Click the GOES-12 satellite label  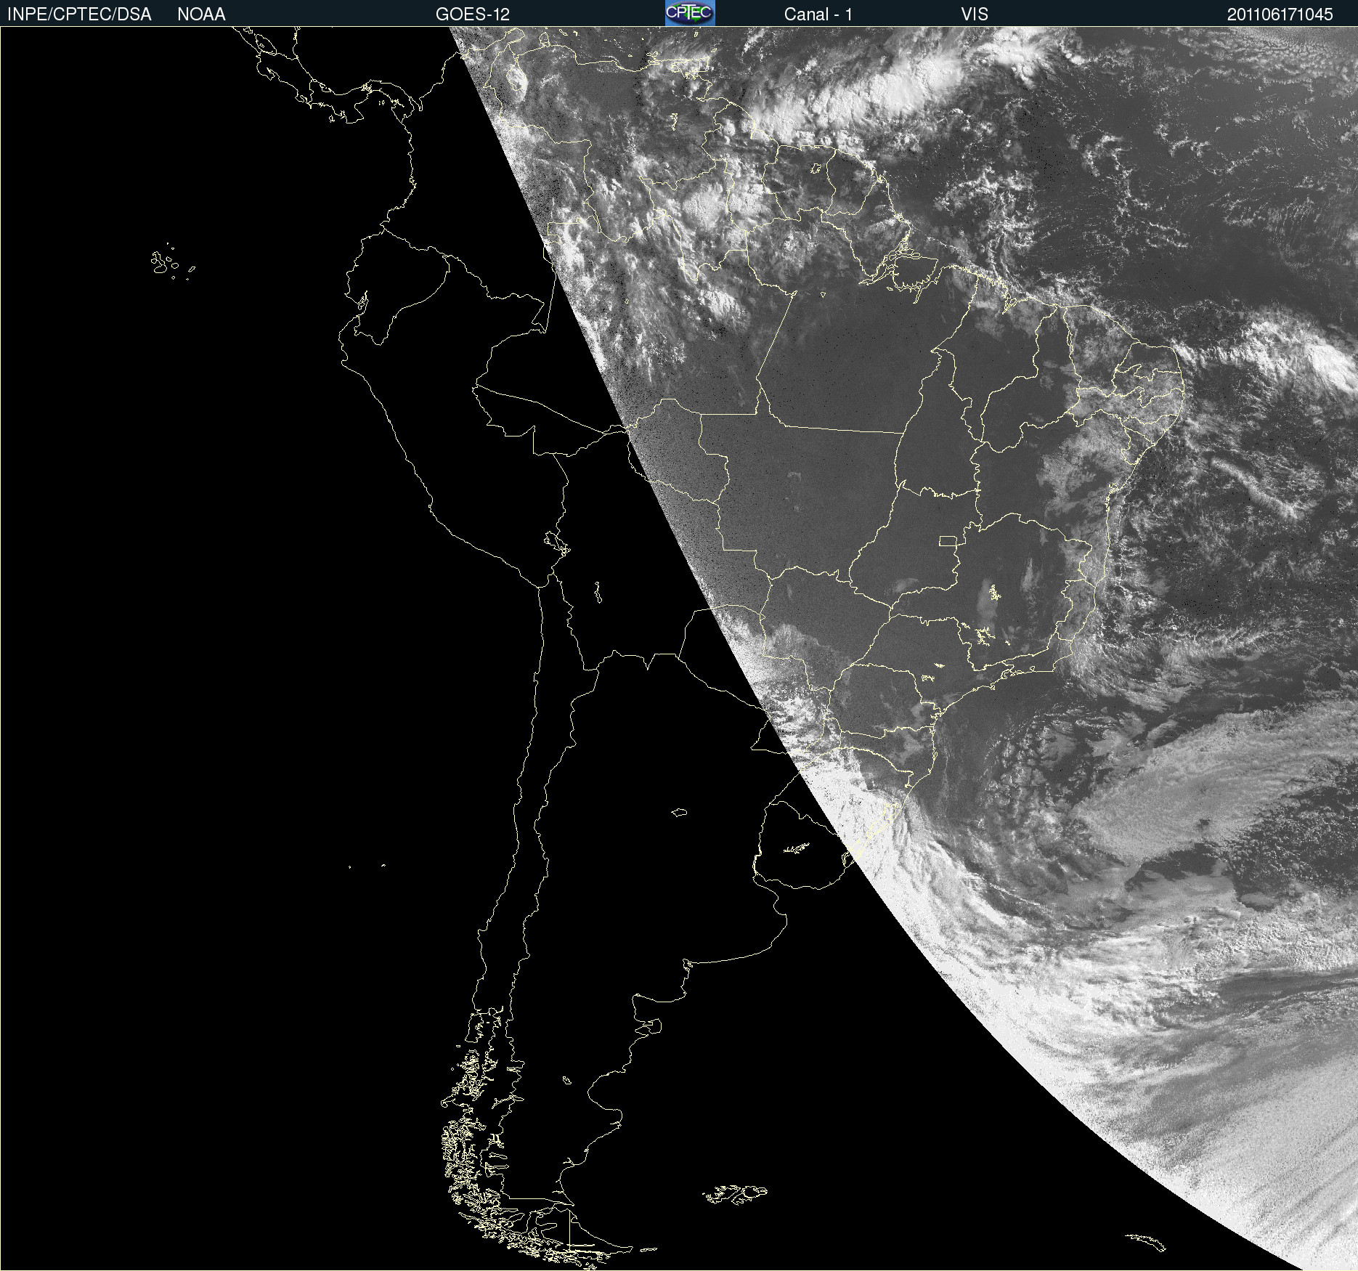[473, 15]
